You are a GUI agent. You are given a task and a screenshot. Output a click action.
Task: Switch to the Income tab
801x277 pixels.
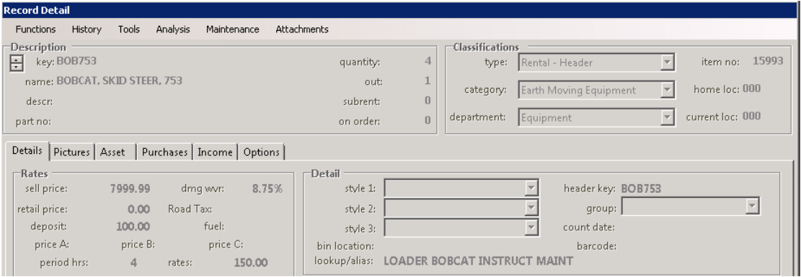[215, 152]
